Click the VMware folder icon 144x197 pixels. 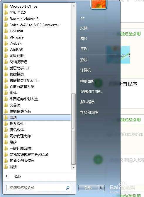pos(6,37)
